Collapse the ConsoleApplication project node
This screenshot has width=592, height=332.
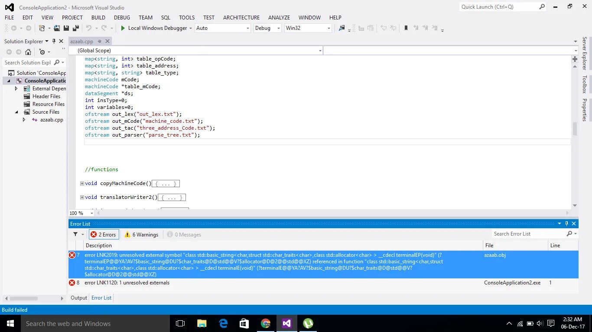tap(9, 81)
